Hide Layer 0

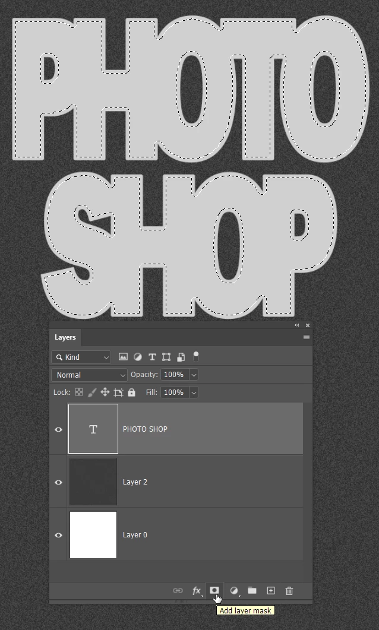coord(58,535)
